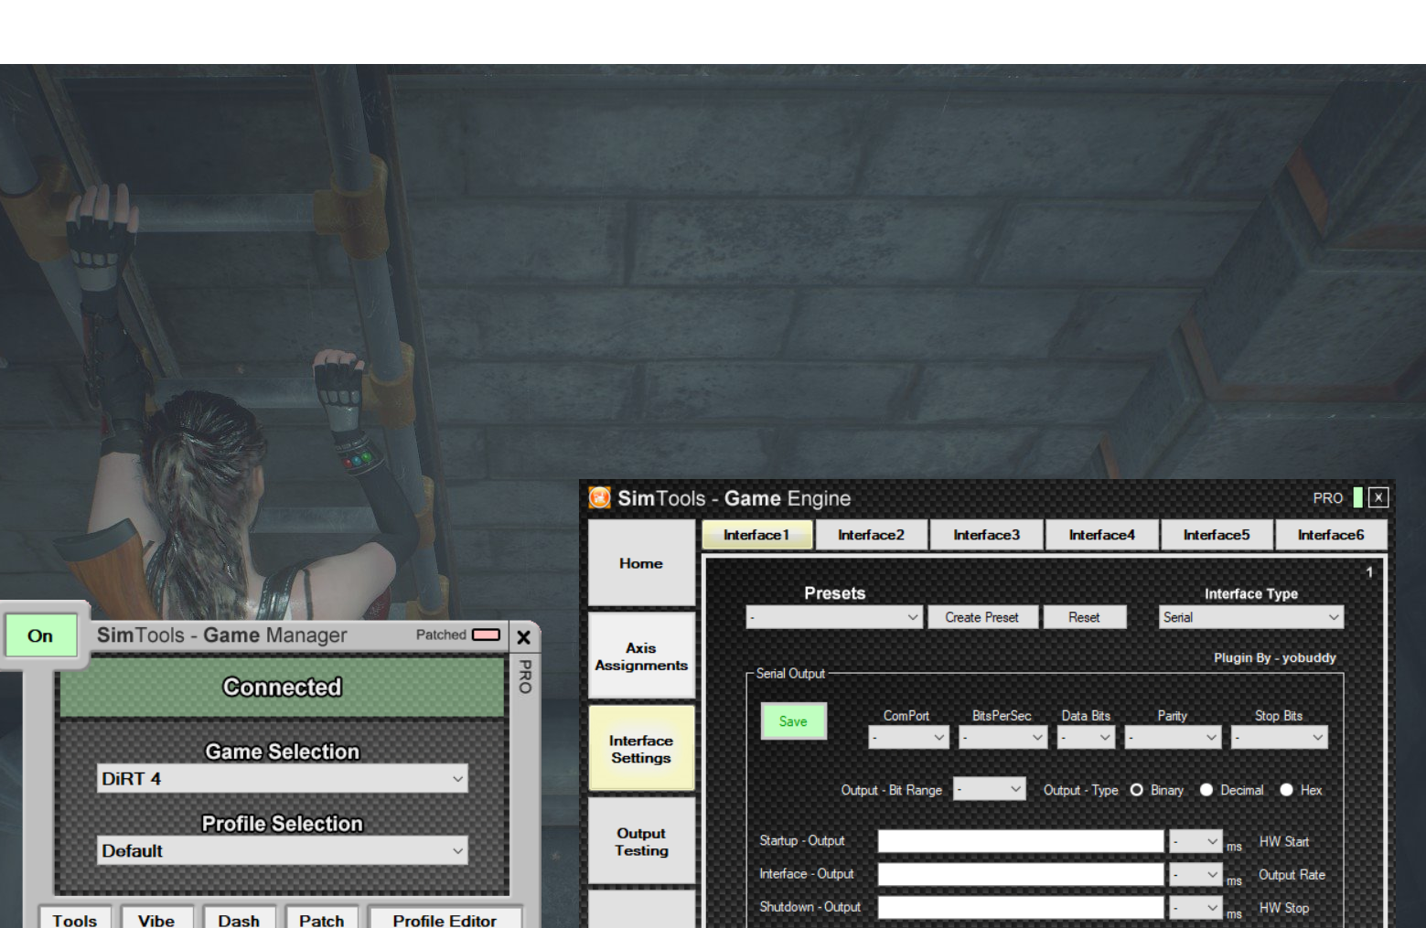Switch to the Interface3 tab

[x=986, y=535]
